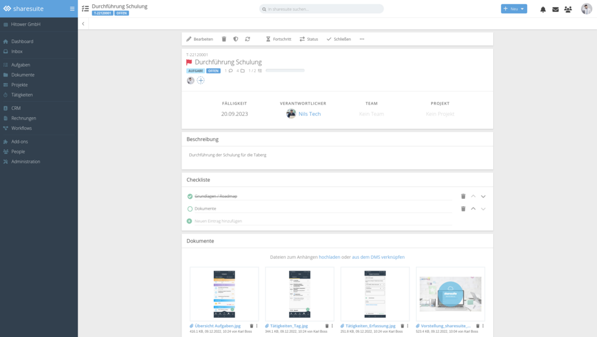Move Grundlagen / Roadmap down with the chevron
This screenshot has height=337, width=597.
(483, 196)
